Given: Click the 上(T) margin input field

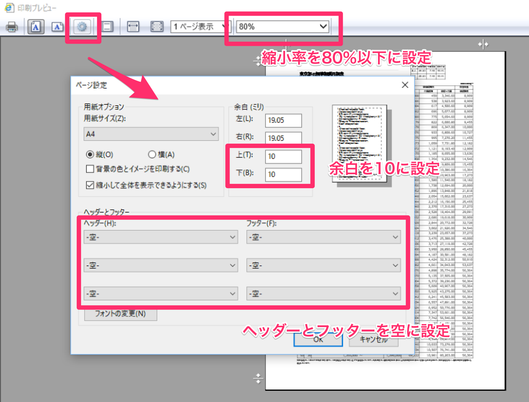Looking at the screenshot, I should (283, 156).
